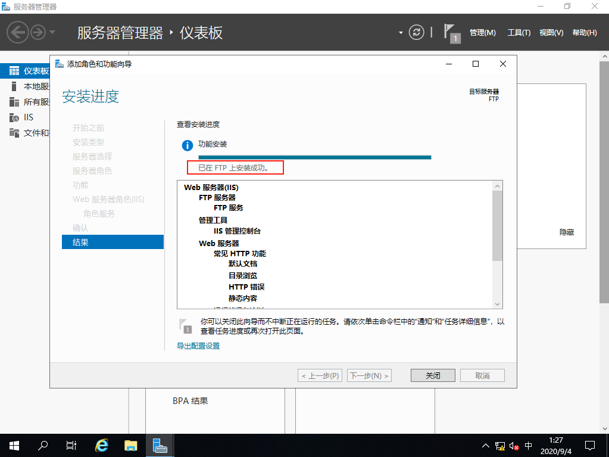The height and width of the screenshot is (457, 609).
Task: Select the 结果 step in the wizard
Action: [x=113, y=242]
